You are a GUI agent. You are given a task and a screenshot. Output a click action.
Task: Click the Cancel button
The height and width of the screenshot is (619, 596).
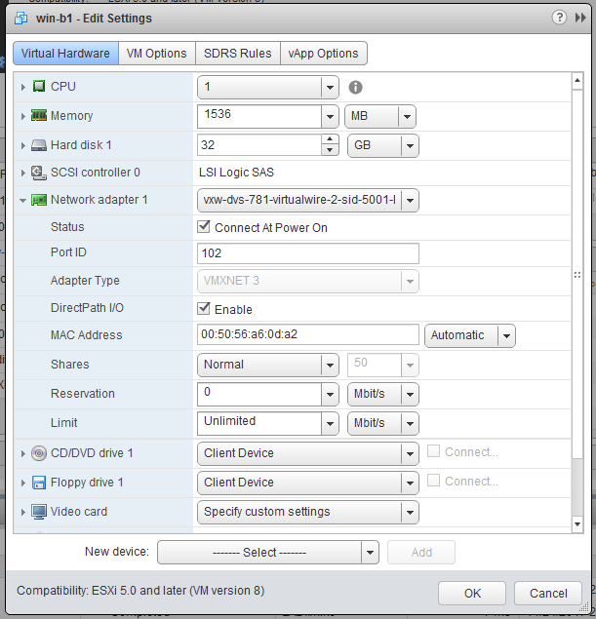[547, 593]
